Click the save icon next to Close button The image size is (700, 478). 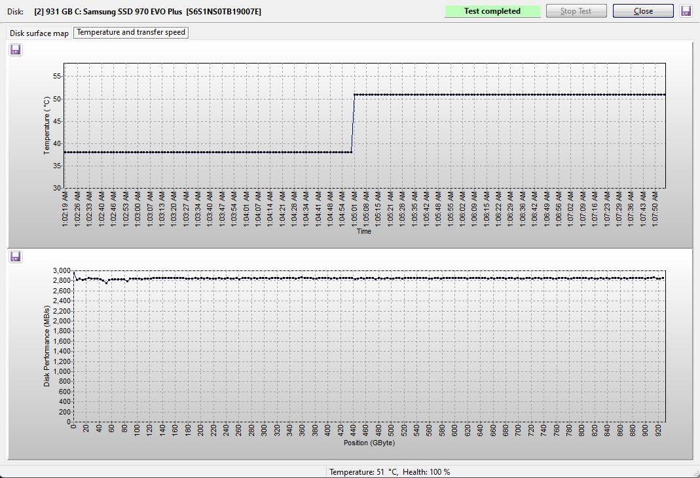(x=686, y=11)
